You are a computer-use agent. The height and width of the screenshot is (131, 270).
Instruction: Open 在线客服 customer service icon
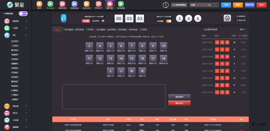tap(121, 4)
